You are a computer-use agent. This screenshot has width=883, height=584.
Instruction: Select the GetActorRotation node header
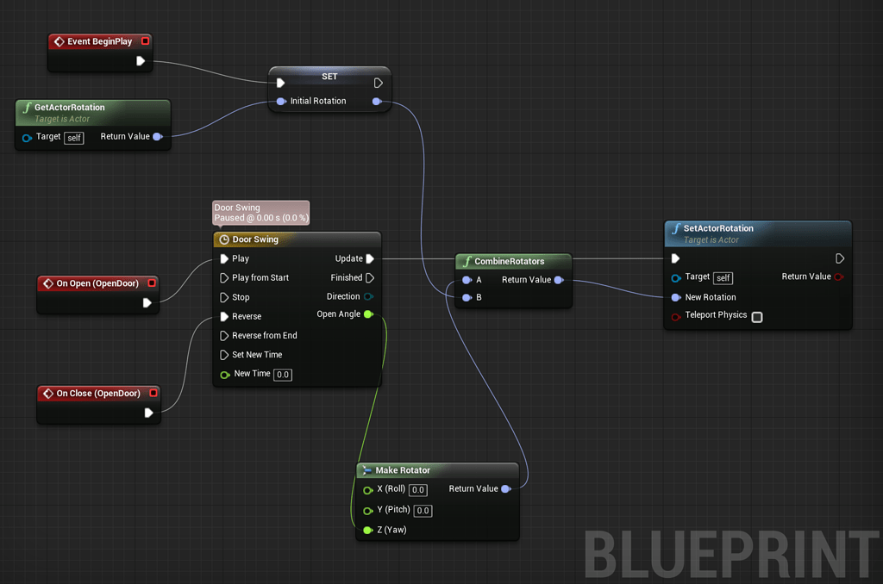[93, 113]
